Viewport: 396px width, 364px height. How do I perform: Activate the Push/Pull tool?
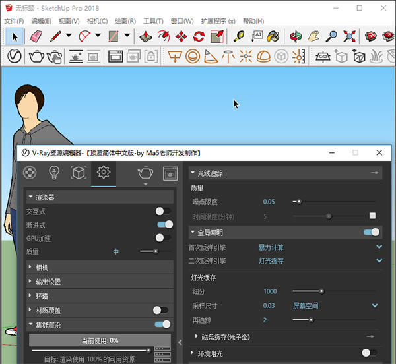tap(146, 36)
